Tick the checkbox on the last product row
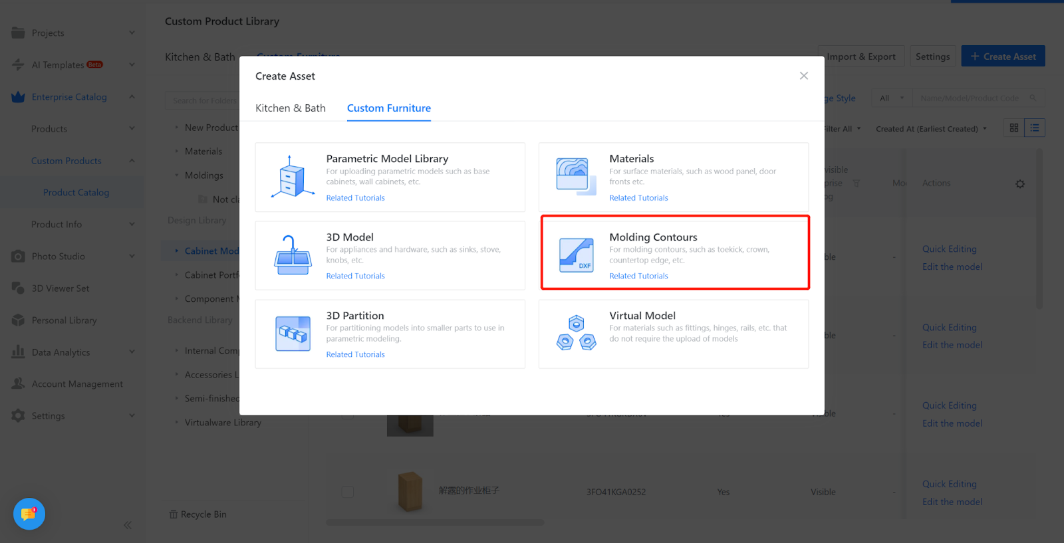 [348, 492]
